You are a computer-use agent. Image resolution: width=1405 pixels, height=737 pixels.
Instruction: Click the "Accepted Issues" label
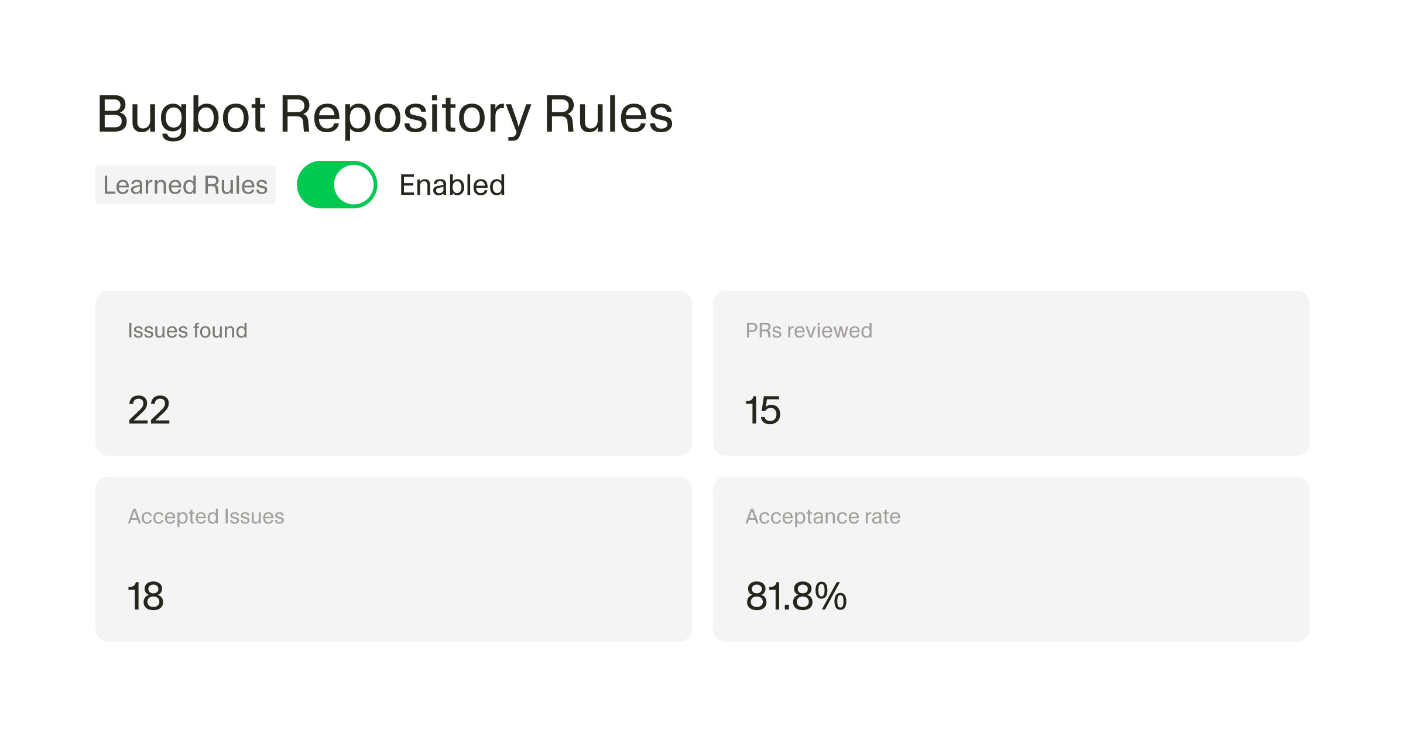(x=205, y=516)
